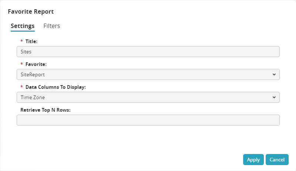This screenshot has width=296, height=171.
Task: Click the chevron arrow beside Time Zone
Action: click(x=274, y=97)
